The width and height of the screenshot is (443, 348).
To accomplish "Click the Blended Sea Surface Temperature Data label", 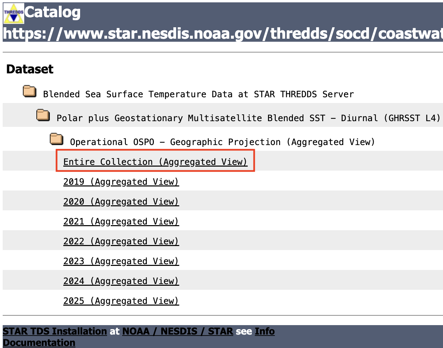I will [x=199, y=94].
